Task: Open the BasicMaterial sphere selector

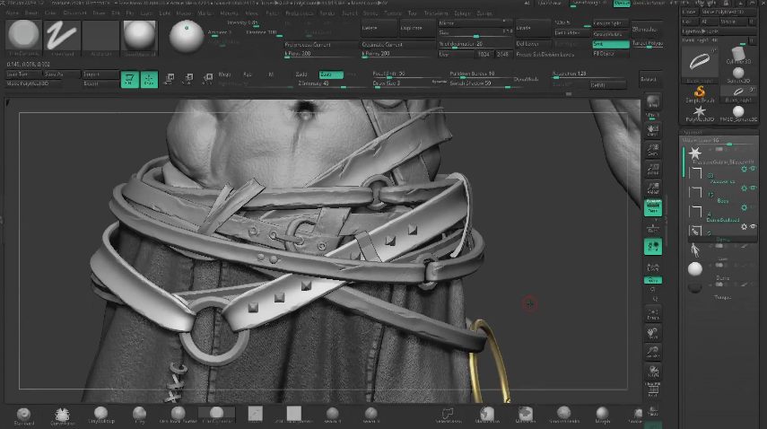Action: 139,38
